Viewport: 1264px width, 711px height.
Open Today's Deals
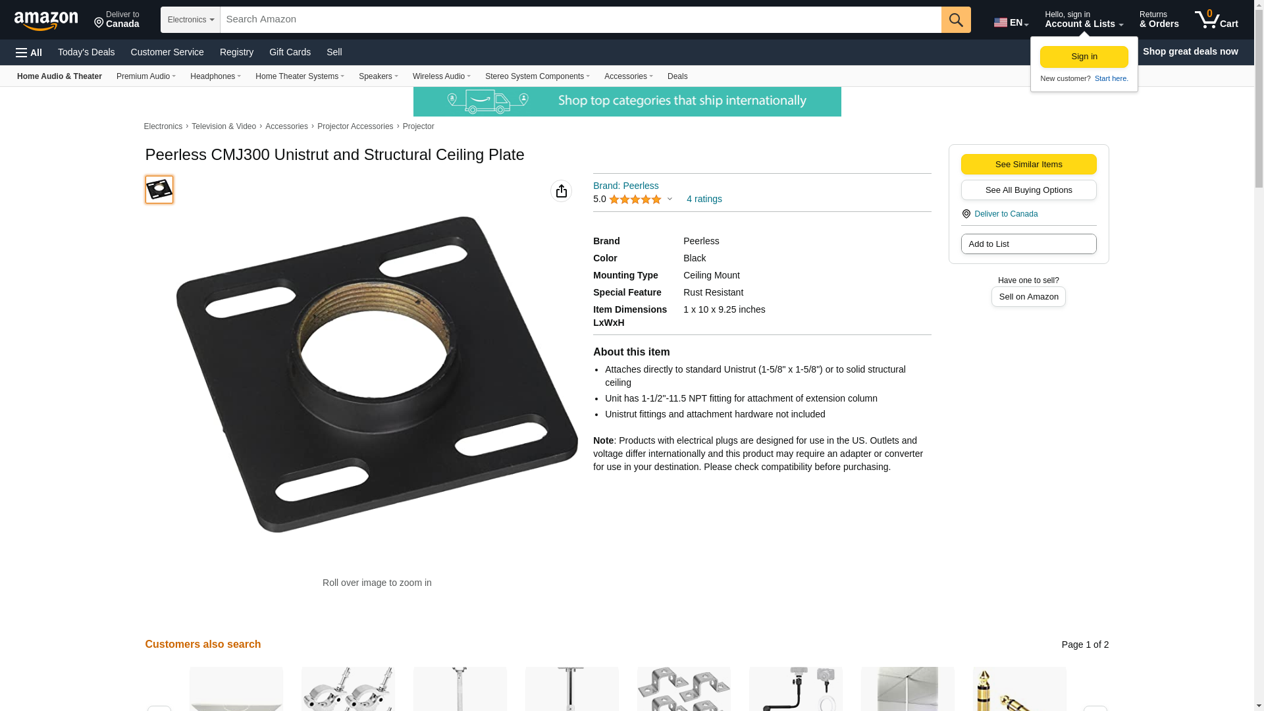[x=86, y=52]
